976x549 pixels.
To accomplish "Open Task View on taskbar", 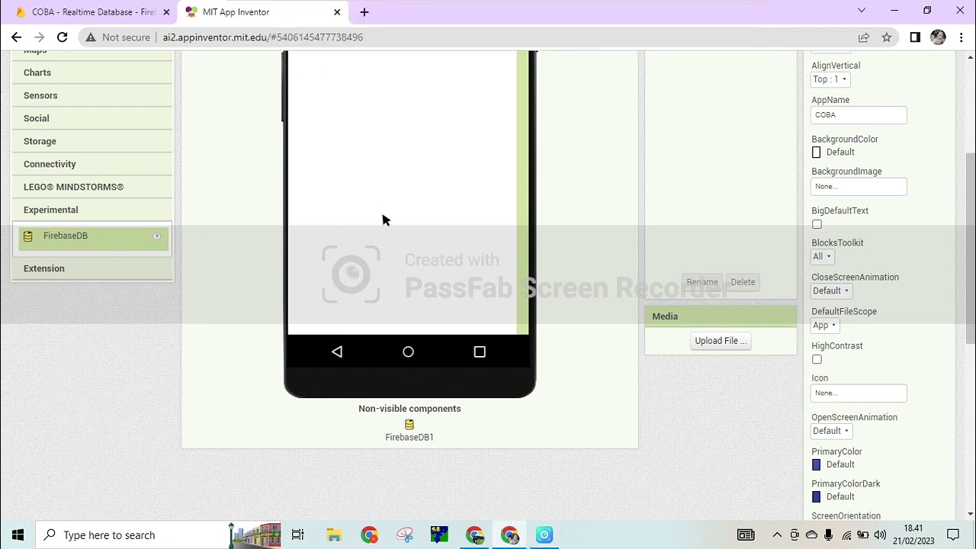I will point(298,535).
